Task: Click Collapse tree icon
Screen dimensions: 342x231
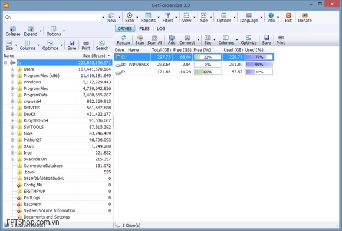Action: pyautogui.click(x=13, y=29)
